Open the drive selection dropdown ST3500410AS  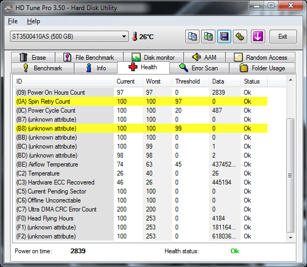[x=69, y=36]
